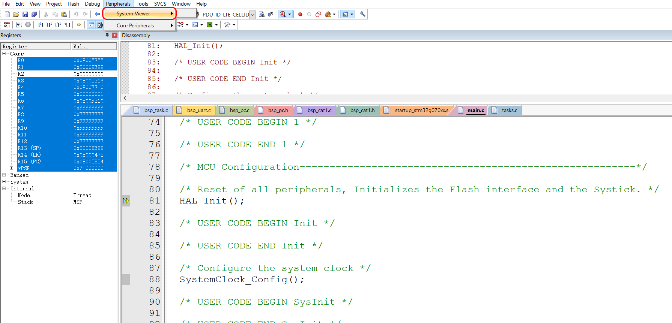Click the Open file folder icon
This screenshot has width=672, height=323.
coord(16,14)
